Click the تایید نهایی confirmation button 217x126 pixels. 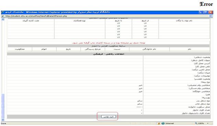coord(108,117)
